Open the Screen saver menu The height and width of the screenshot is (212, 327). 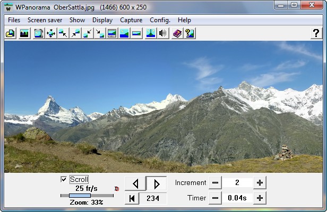pos(45,20)
